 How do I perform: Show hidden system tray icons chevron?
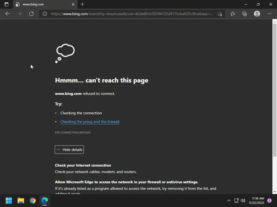229,201
